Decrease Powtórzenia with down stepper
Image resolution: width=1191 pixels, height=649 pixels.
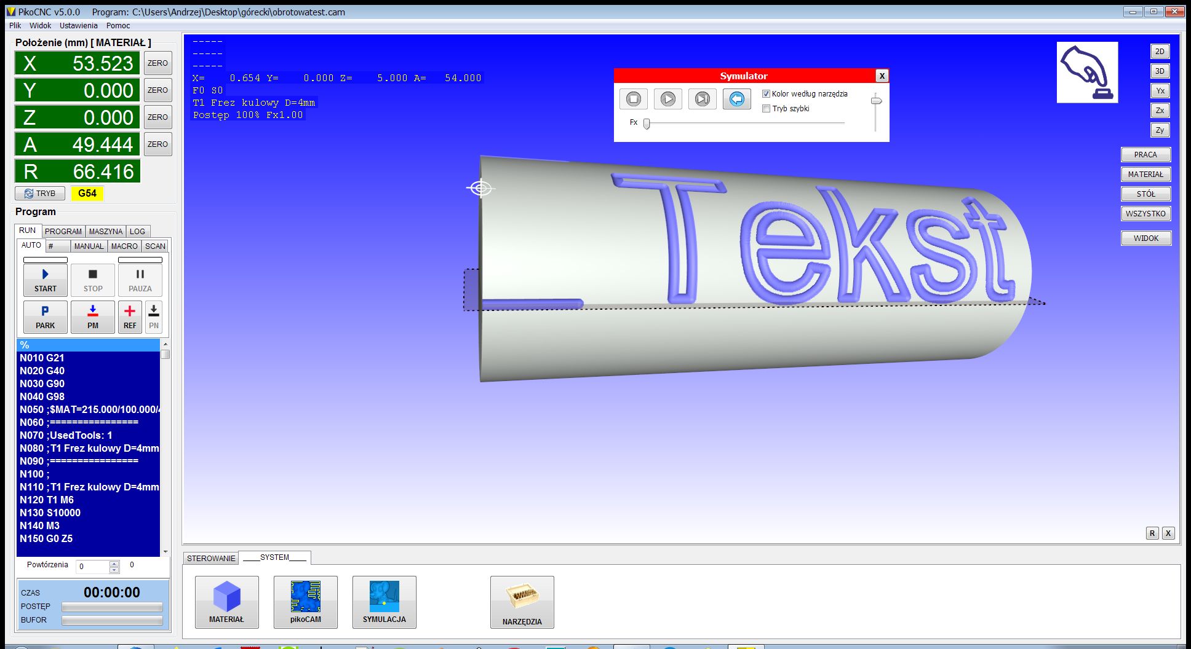coord(114,570)
